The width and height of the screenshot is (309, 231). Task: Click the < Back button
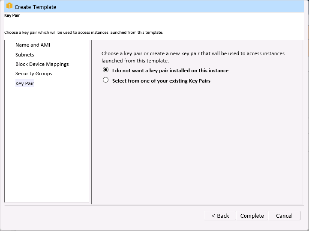[220, 216]
